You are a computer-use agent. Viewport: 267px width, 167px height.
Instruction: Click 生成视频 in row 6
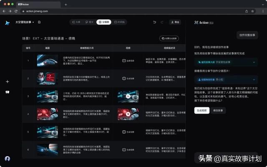point(128,150)
